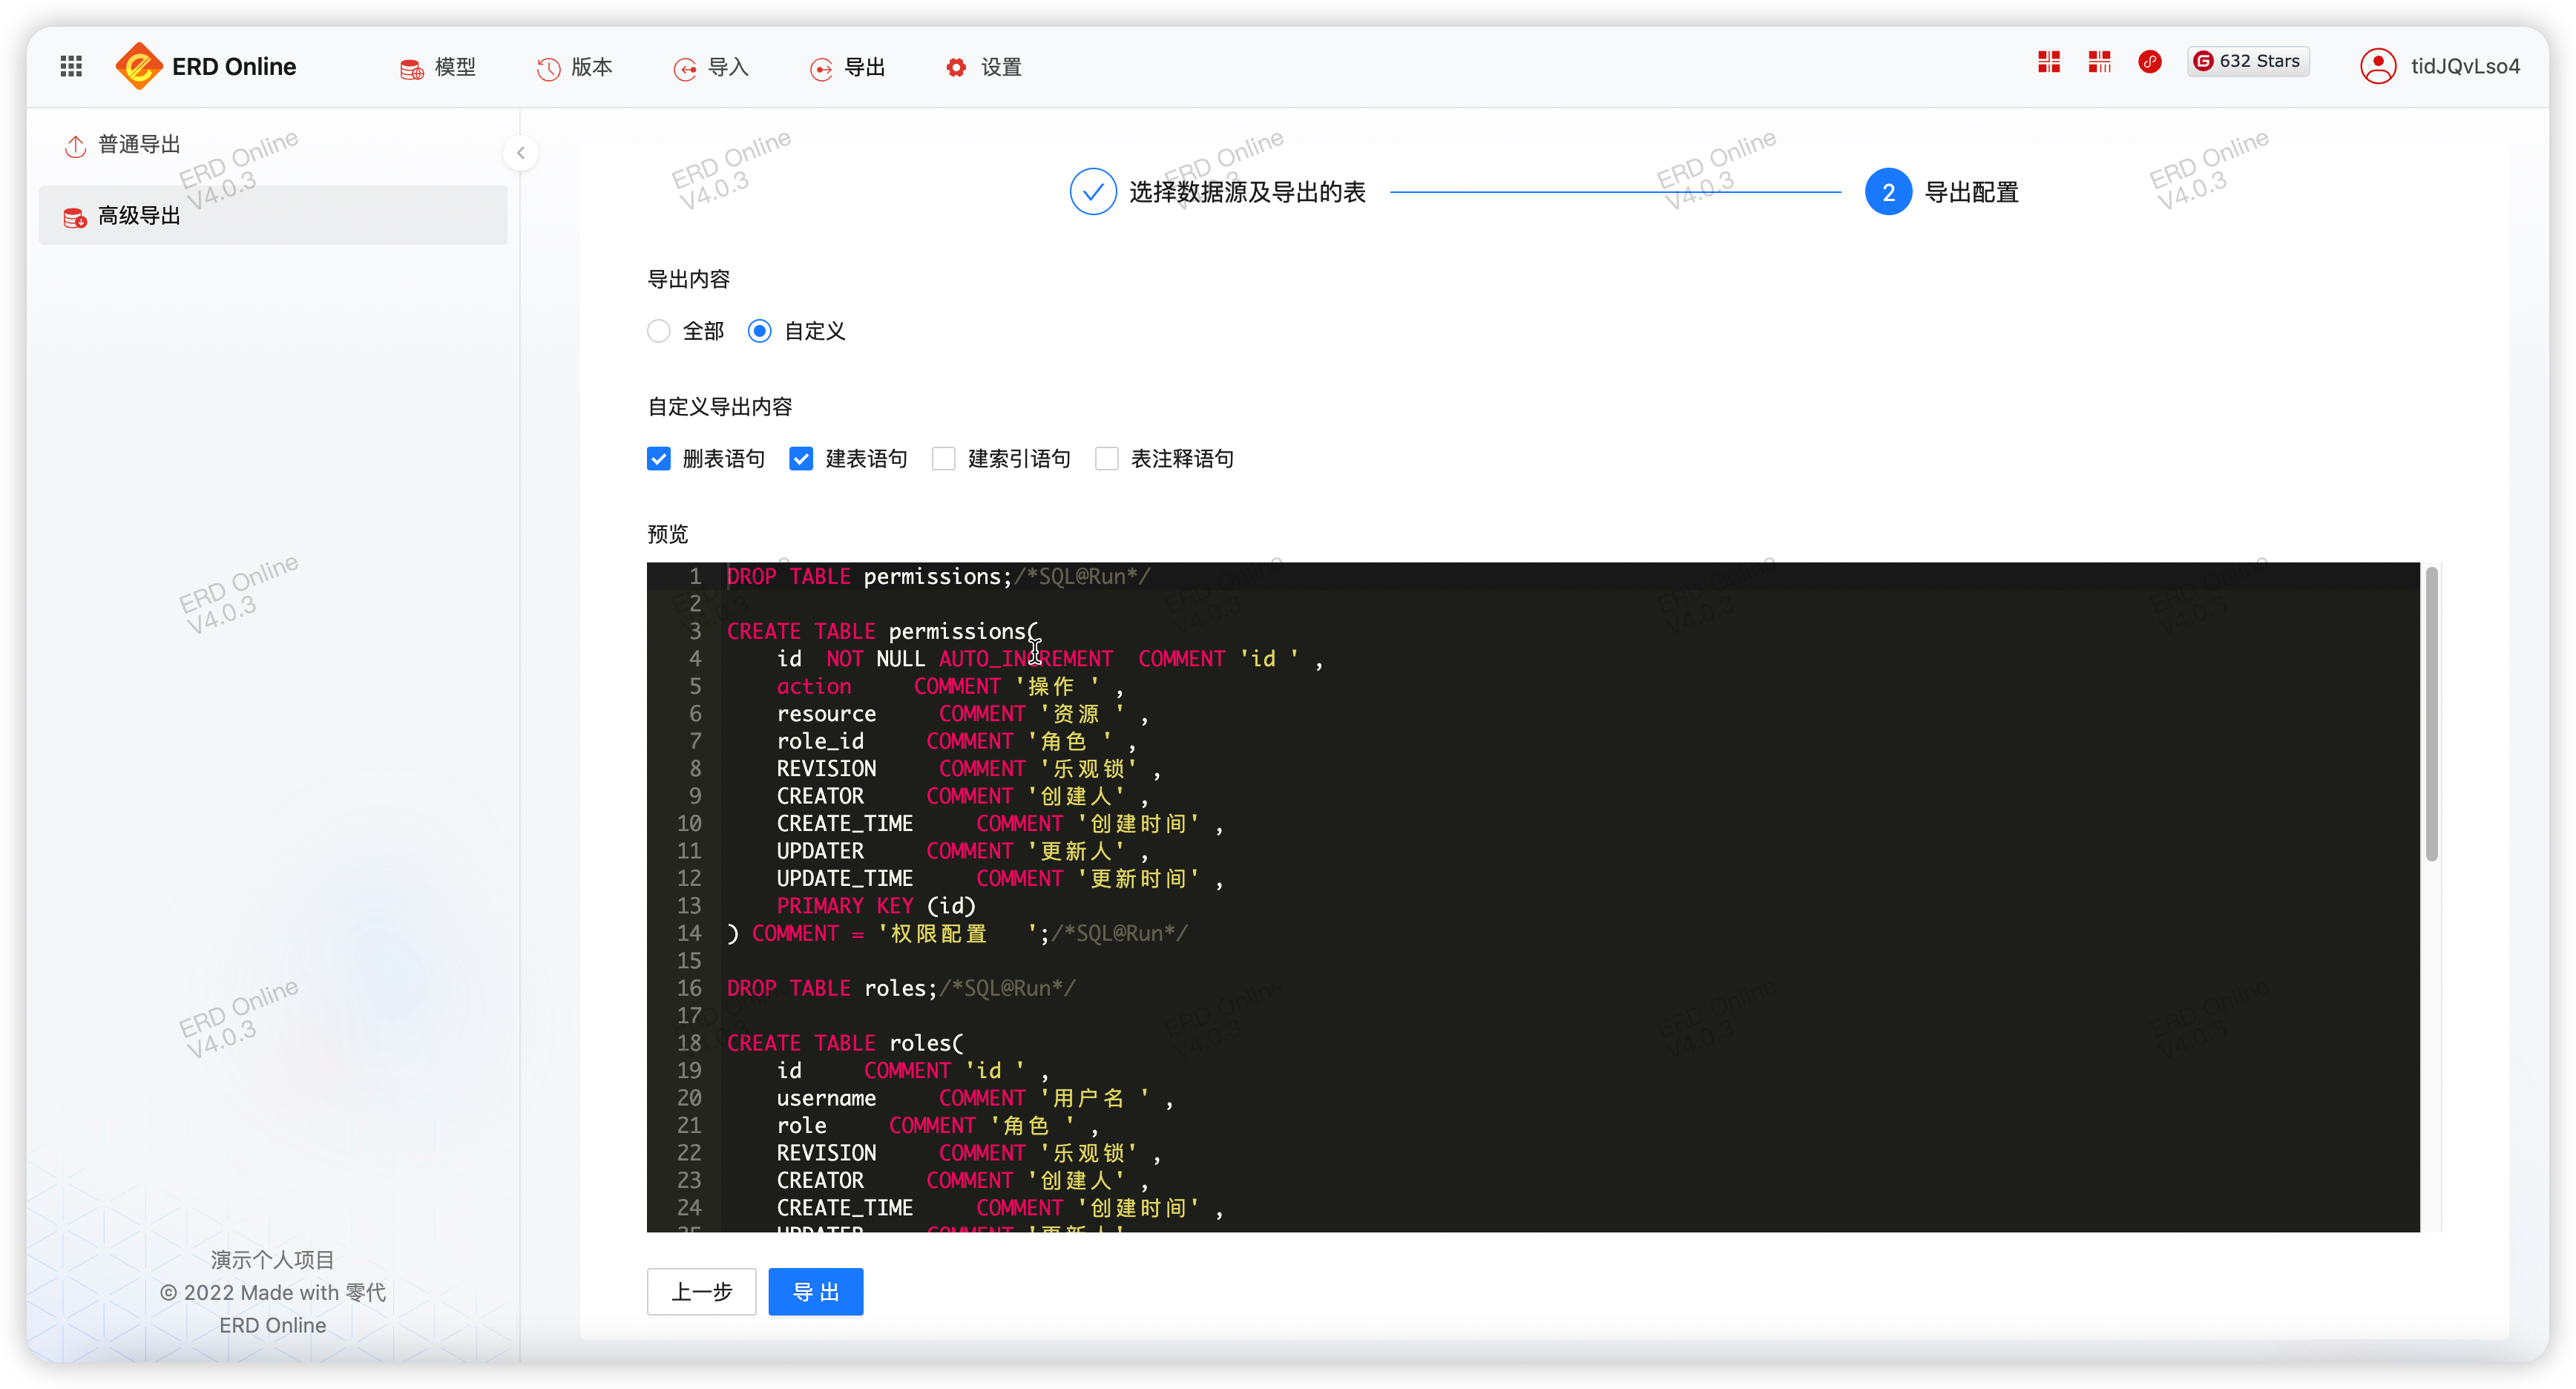Uncheck the 删表语句 checkbox
This screenshot has height=1389, width=2576.
[x=659, y=458]
